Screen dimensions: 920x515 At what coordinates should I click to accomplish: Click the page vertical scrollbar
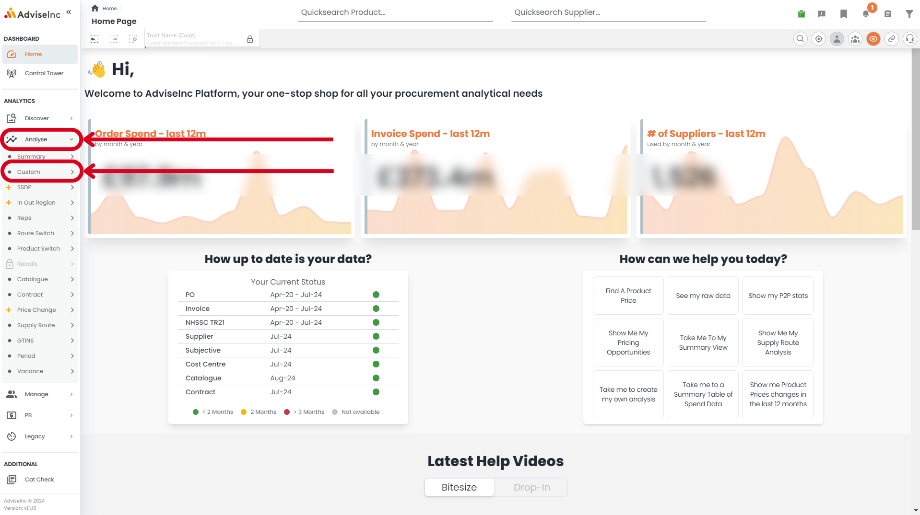coord(915,139)
